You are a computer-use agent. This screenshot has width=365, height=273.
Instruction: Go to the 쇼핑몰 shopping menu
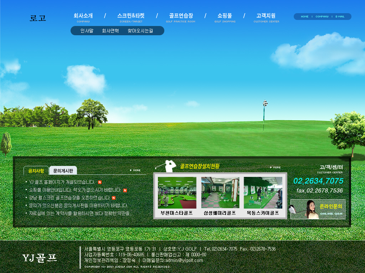[x=225, y=16]
